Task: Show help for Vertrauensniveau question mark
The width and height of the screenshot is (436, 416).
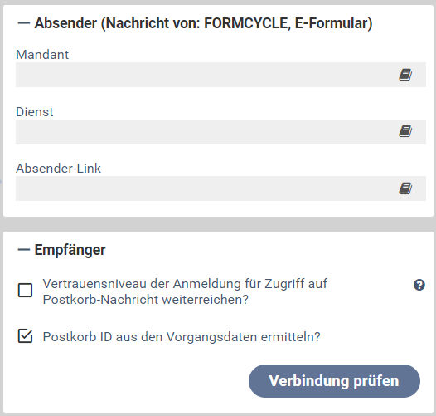Action: tap(419, 285)
